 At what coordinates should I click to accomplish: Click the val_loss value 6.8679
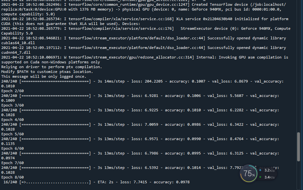[x=241, y=81]
